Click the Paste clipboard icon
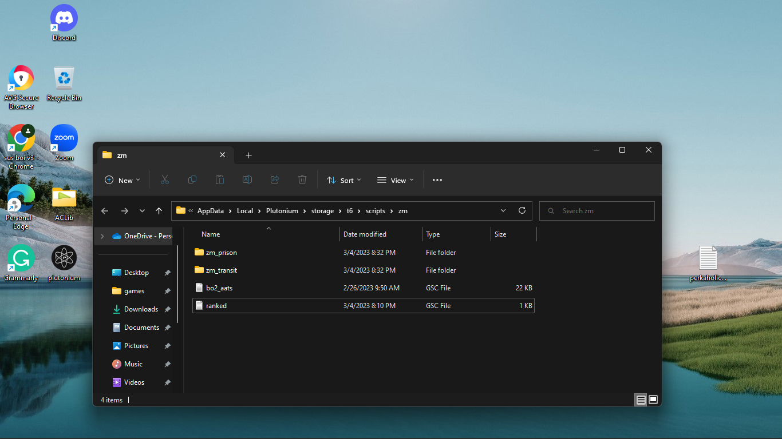This screenshot has width=782, height=439. 220,180
